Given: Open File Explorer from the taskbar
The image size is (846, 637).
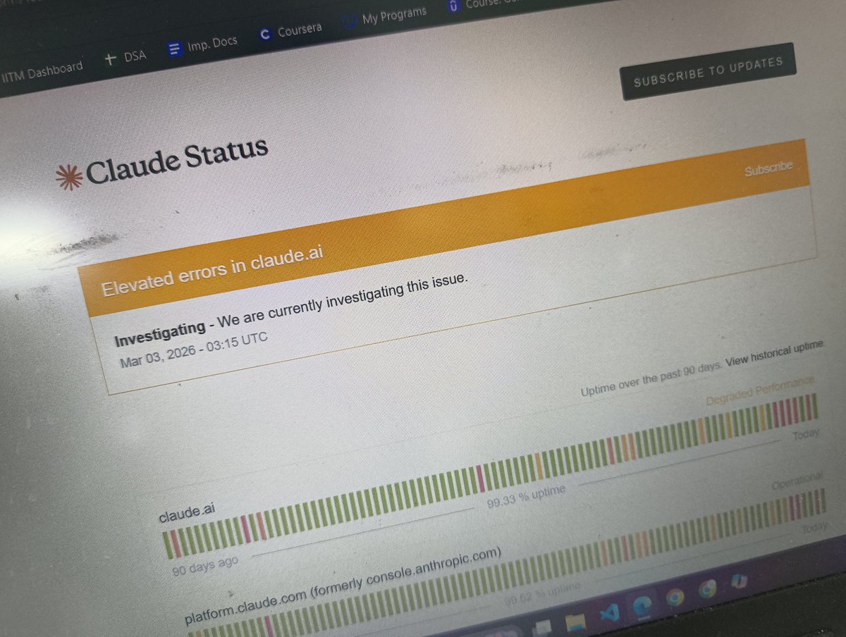Looking at the screenshot, I should coord(576,622).
